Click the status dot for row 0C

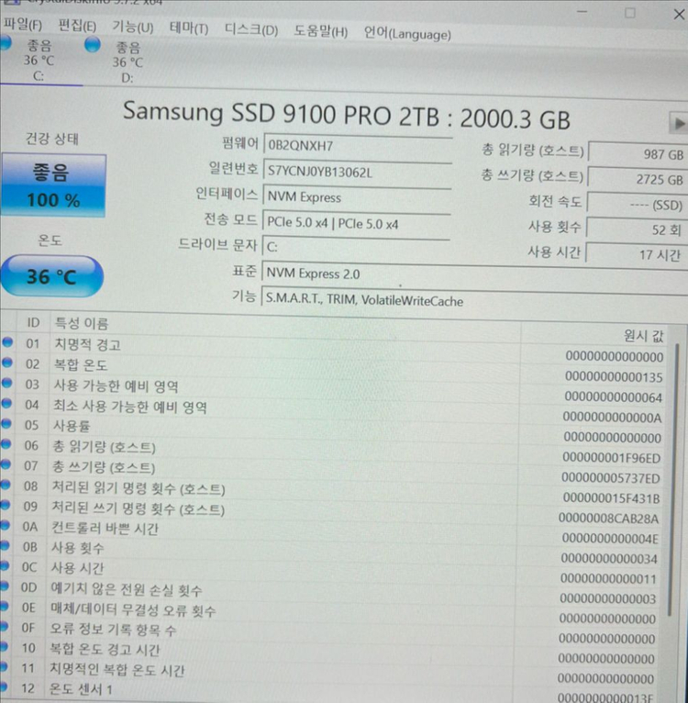(x=4, y=566)
